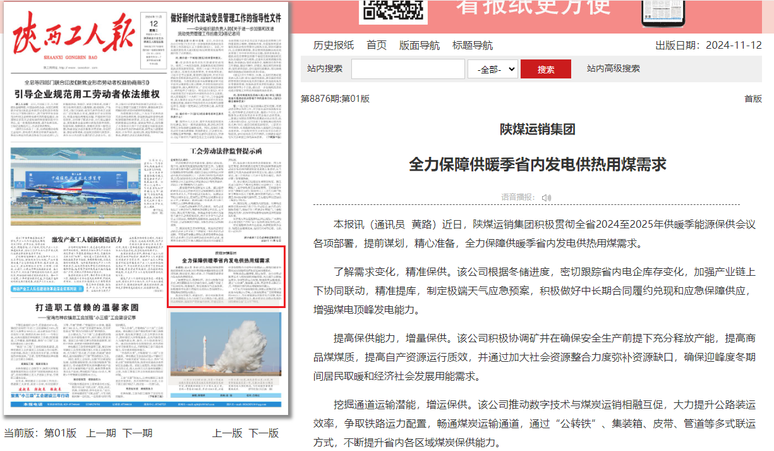This screenshot has height=451, width=774.
Task: Go to 首页 from navigation bar
Action: [377, 45]
